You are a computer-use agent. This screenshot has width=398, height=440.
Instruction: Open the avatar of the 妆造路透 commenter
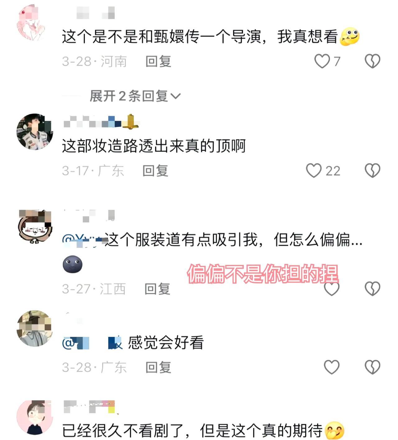[35, 132]
